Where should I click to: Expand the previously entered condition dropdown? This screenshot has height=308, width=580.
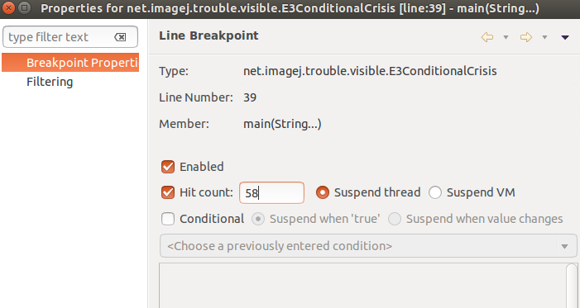(368, 246)
